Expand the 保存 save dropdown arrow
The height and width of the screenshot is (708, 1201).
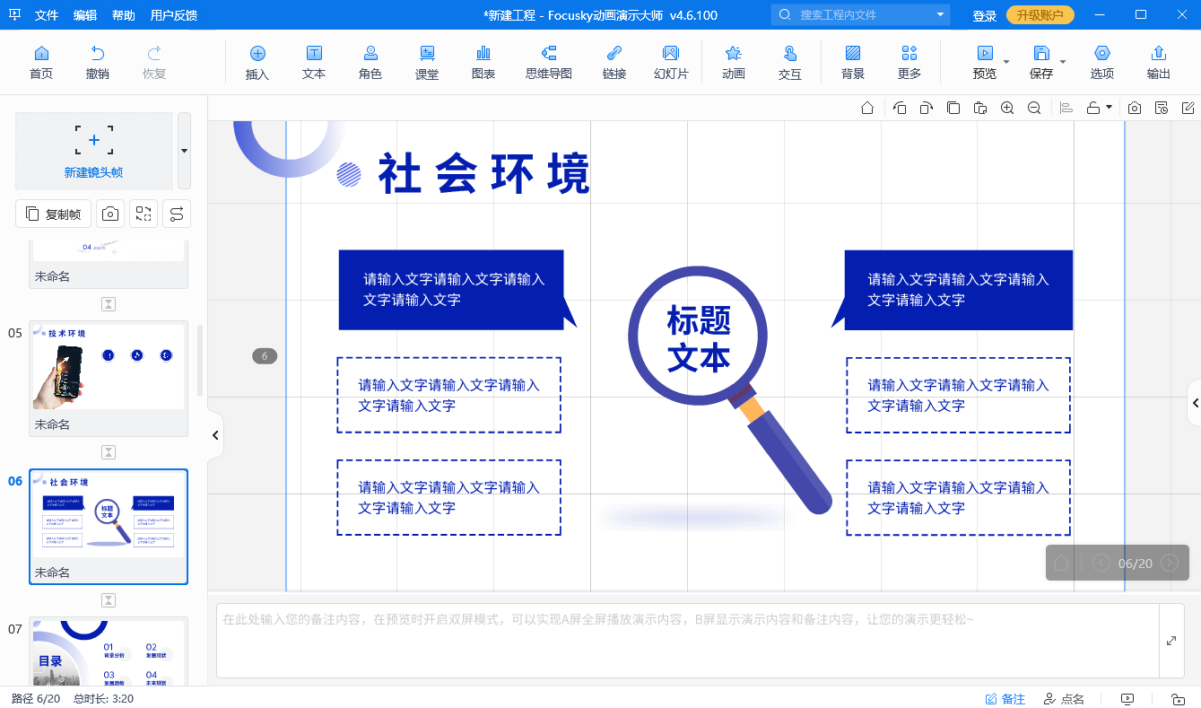coord(1063,62)
